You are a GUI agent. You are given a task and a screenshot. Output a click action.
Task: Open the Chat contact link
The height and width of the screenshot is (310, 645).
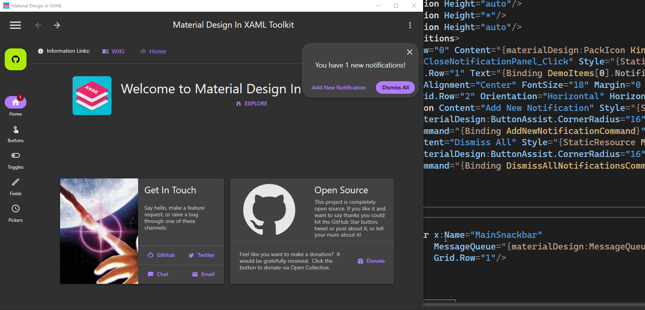click(x=158, y=274)
